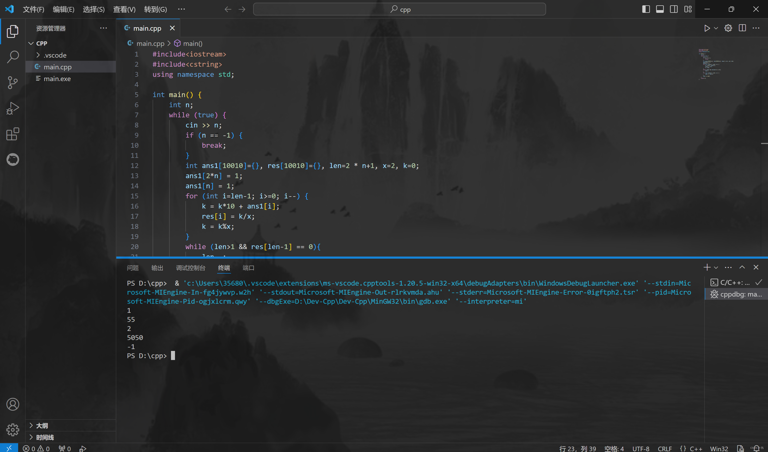The height and width of the screenshot is (452, 768).
Task: Open the terminal panel more actions menu
Action: (x=728, y=267)
